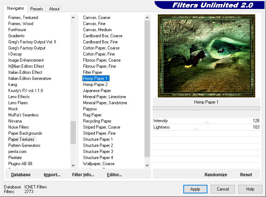Select Mineral Paper, Sandstone filter
The height and width of the screenshot is (197, 266).
[x=105, y=103]
